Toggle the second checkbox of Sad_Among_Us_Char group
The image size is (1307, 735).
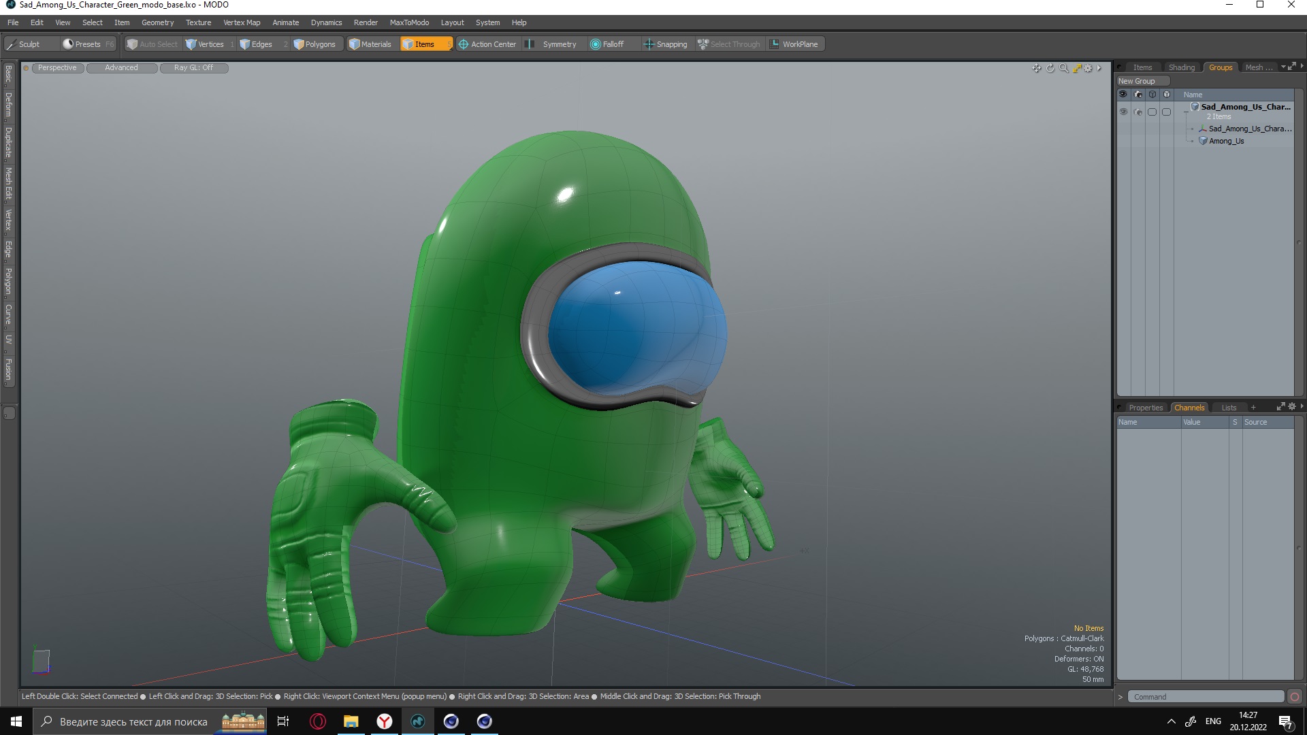(1166, 112)
